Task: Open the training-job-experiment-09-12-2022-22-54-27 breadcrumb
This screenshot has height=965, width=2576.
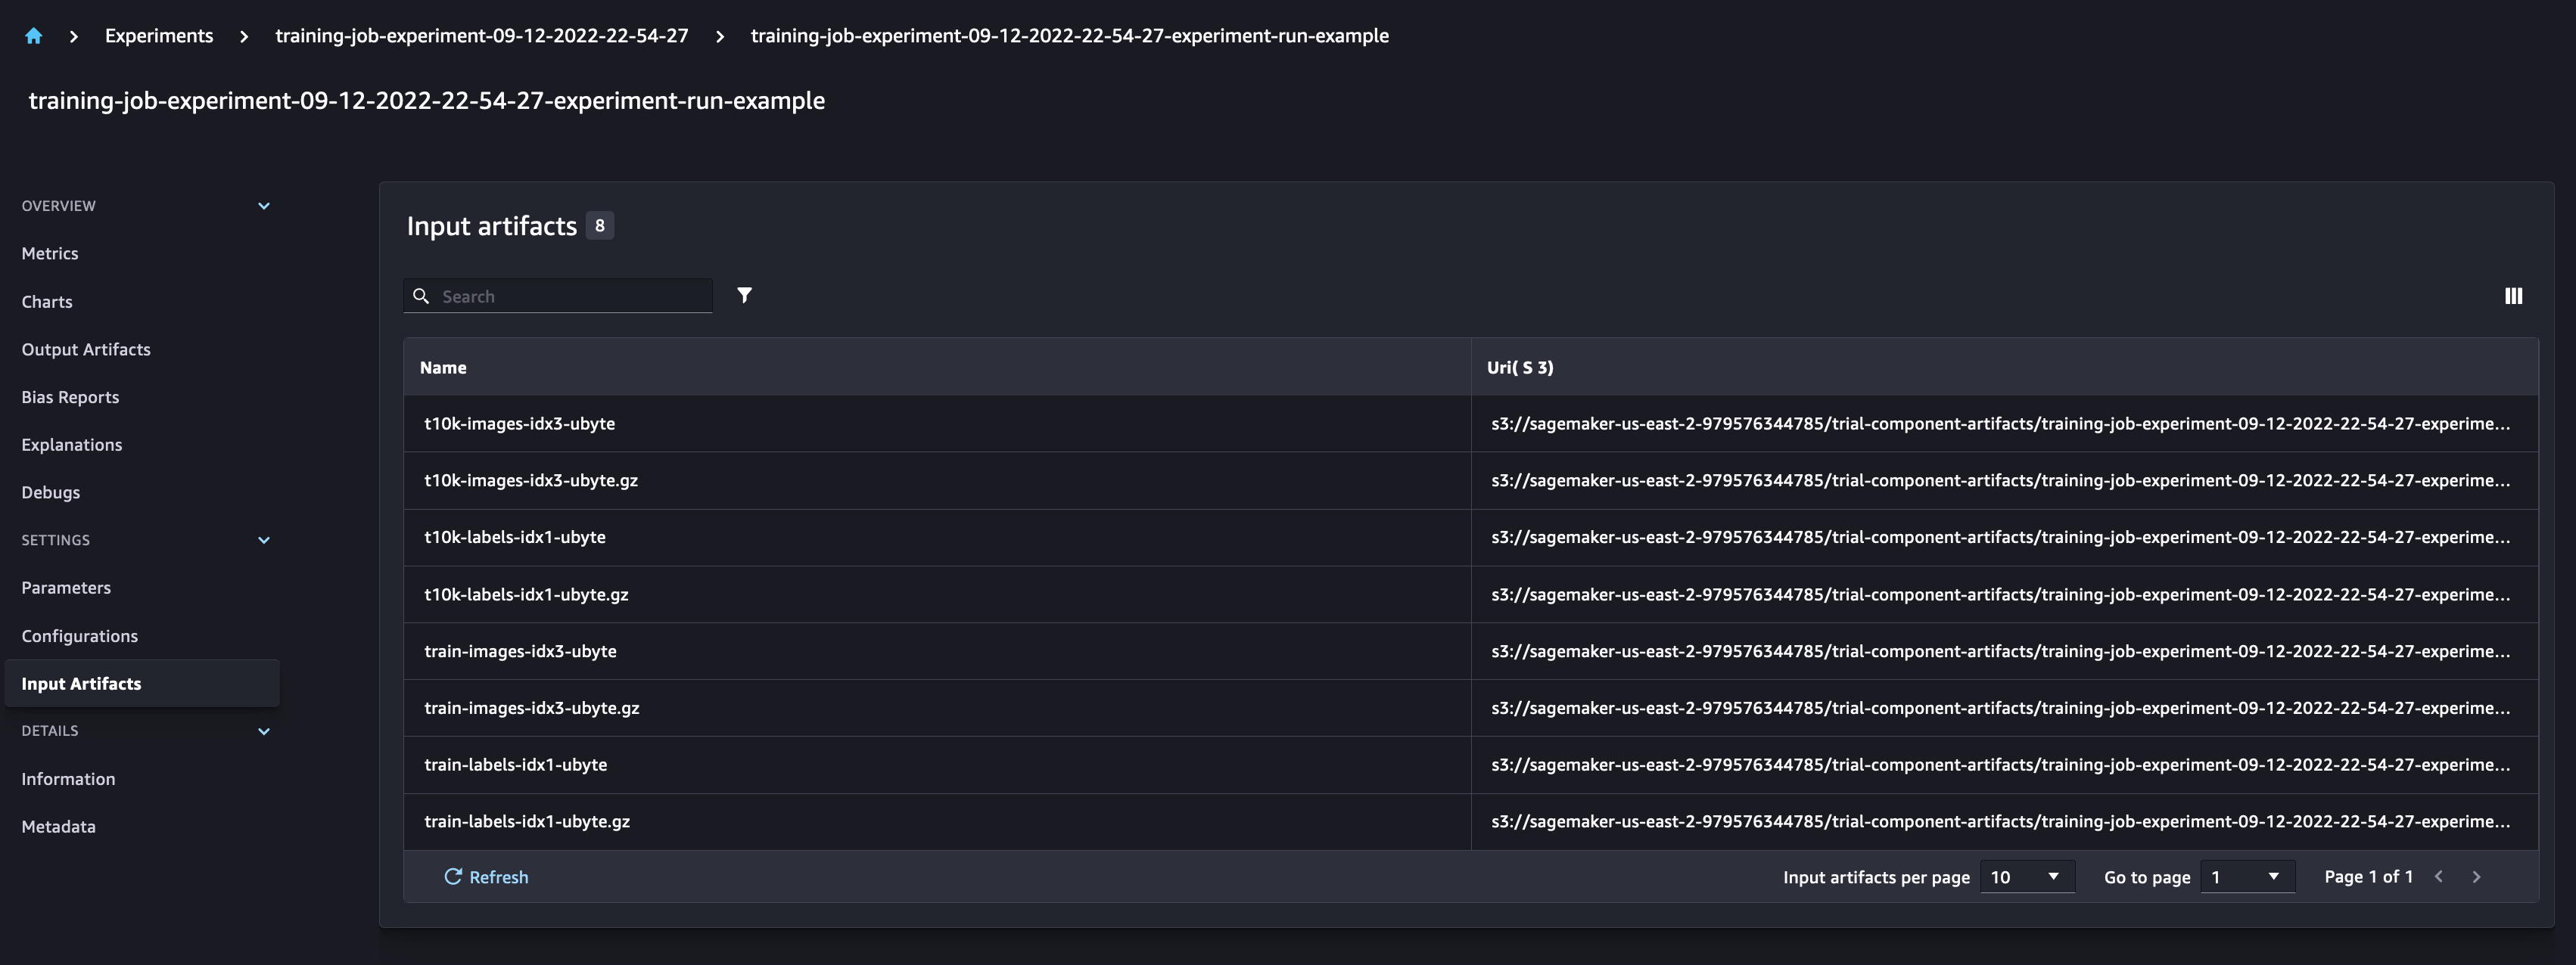Action: click(482, 36)
